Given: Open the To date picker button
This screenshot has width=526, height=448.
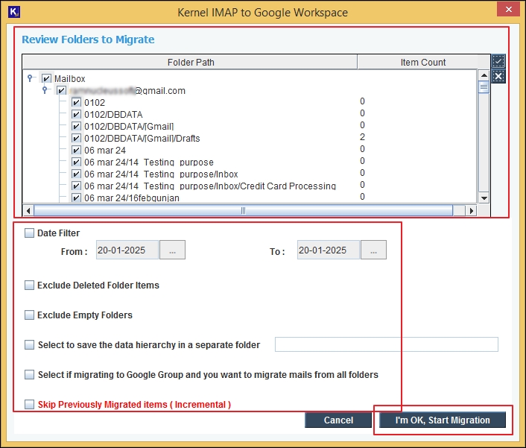Looking at the screenshot, I should [x=373, y=250].
